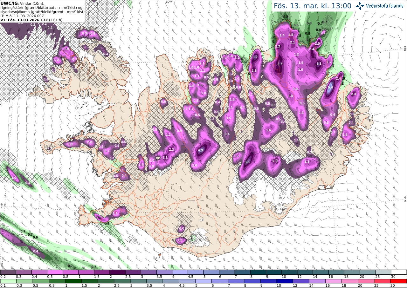Select the bright pink 0.5 snow legend swatch

click(55, 272)
